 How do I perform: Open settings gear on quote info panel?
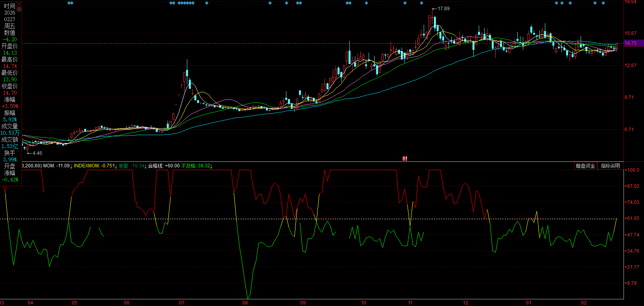click(x=19, y=9)
